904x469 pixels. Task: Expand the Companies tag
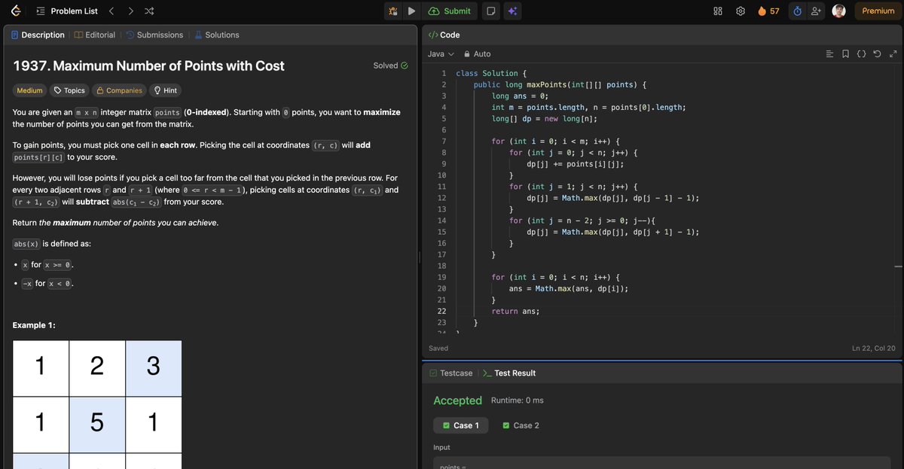(119, 90)
